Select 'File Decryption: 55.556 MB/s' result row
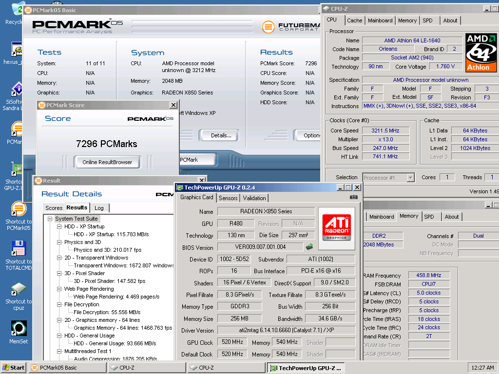The width and height of the screenshot is (499, 374). pyautogui.click(x=107, y=312)
